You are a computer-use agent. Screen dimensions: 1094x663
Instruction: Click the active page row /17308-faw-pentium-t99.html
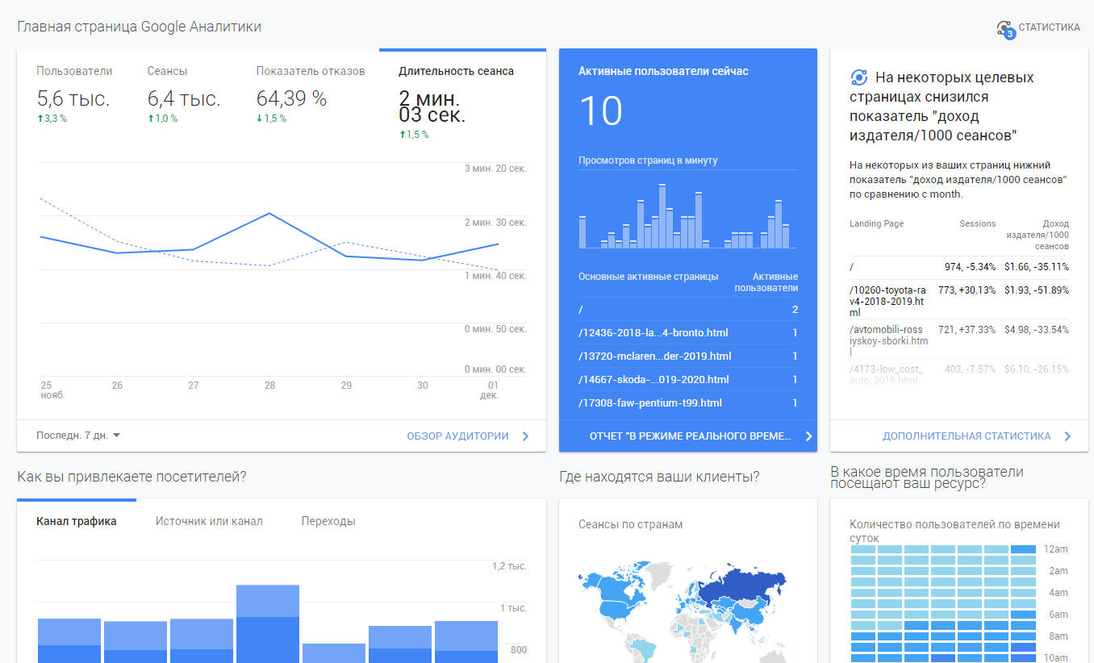click(688, 403)
